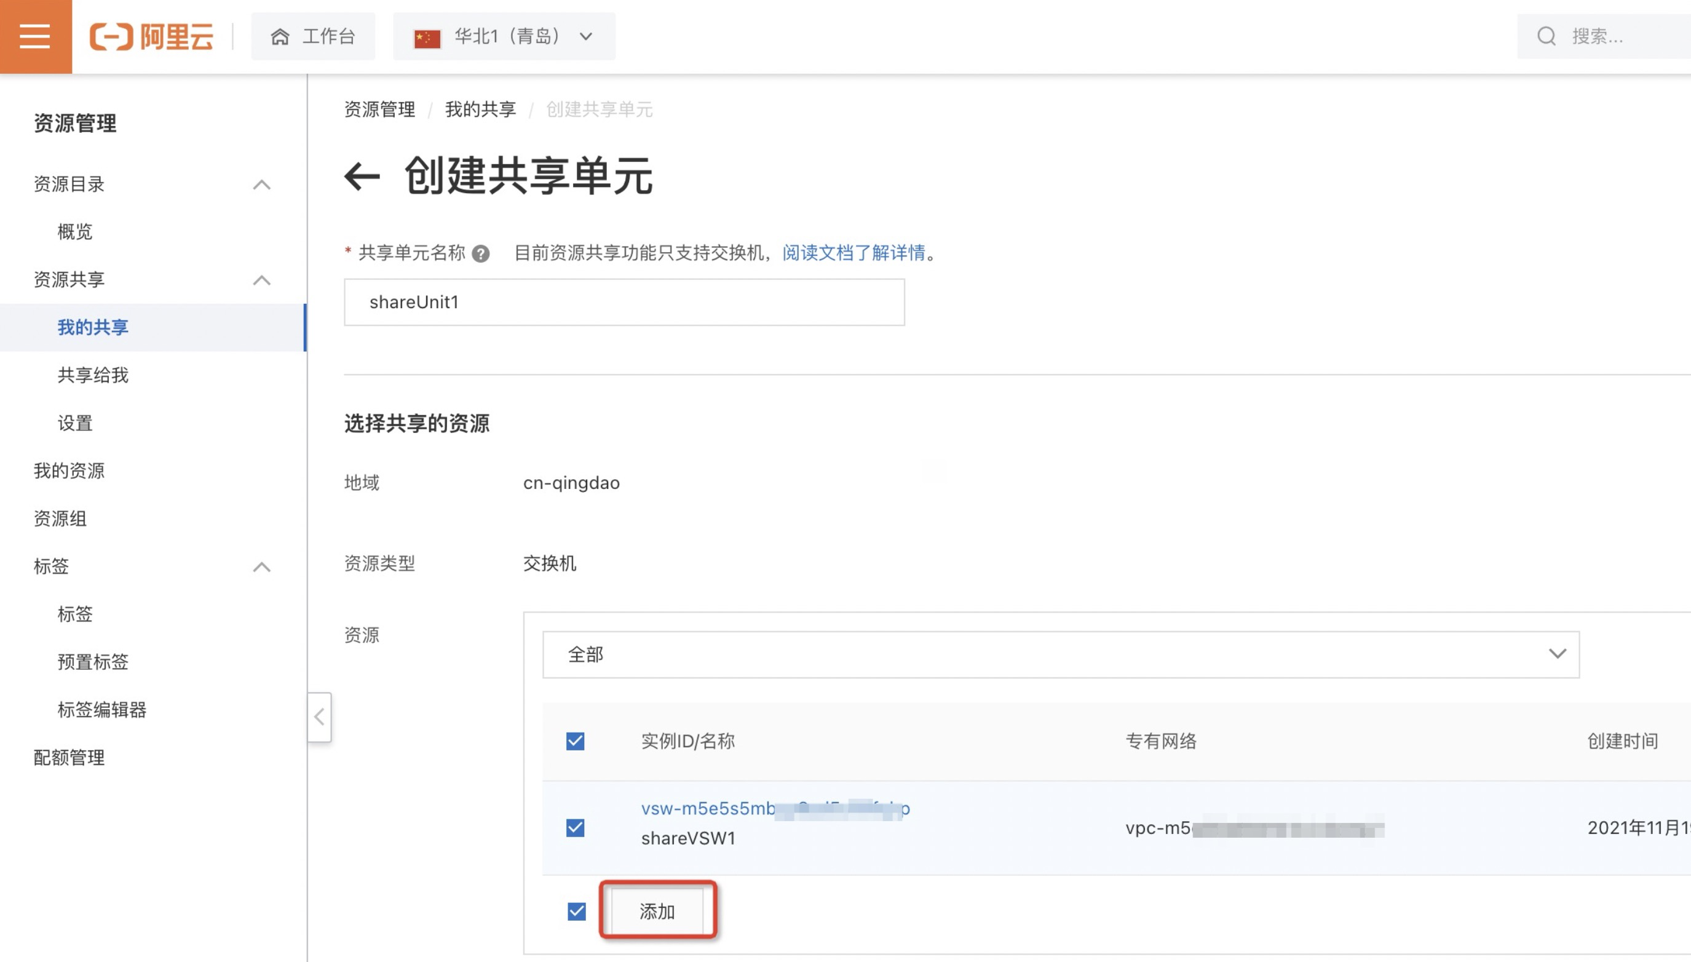Viewport: 1691px width, 962px height.
Task: Toggle the select-all checkbox in the table header
Action: point(576,741)
